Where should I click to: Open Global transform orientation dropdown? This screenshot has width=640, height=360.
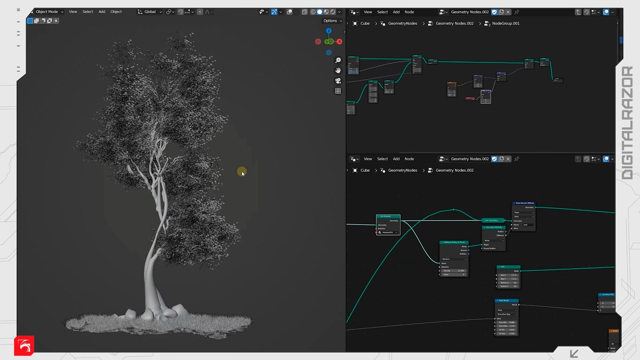[150, 12]
